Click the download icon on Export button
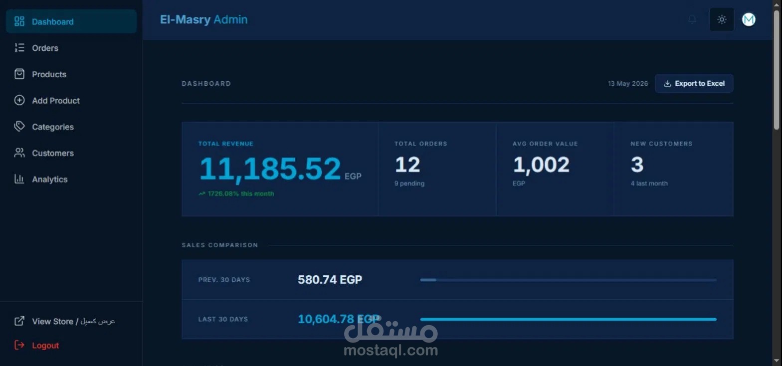 click(667, 83)
